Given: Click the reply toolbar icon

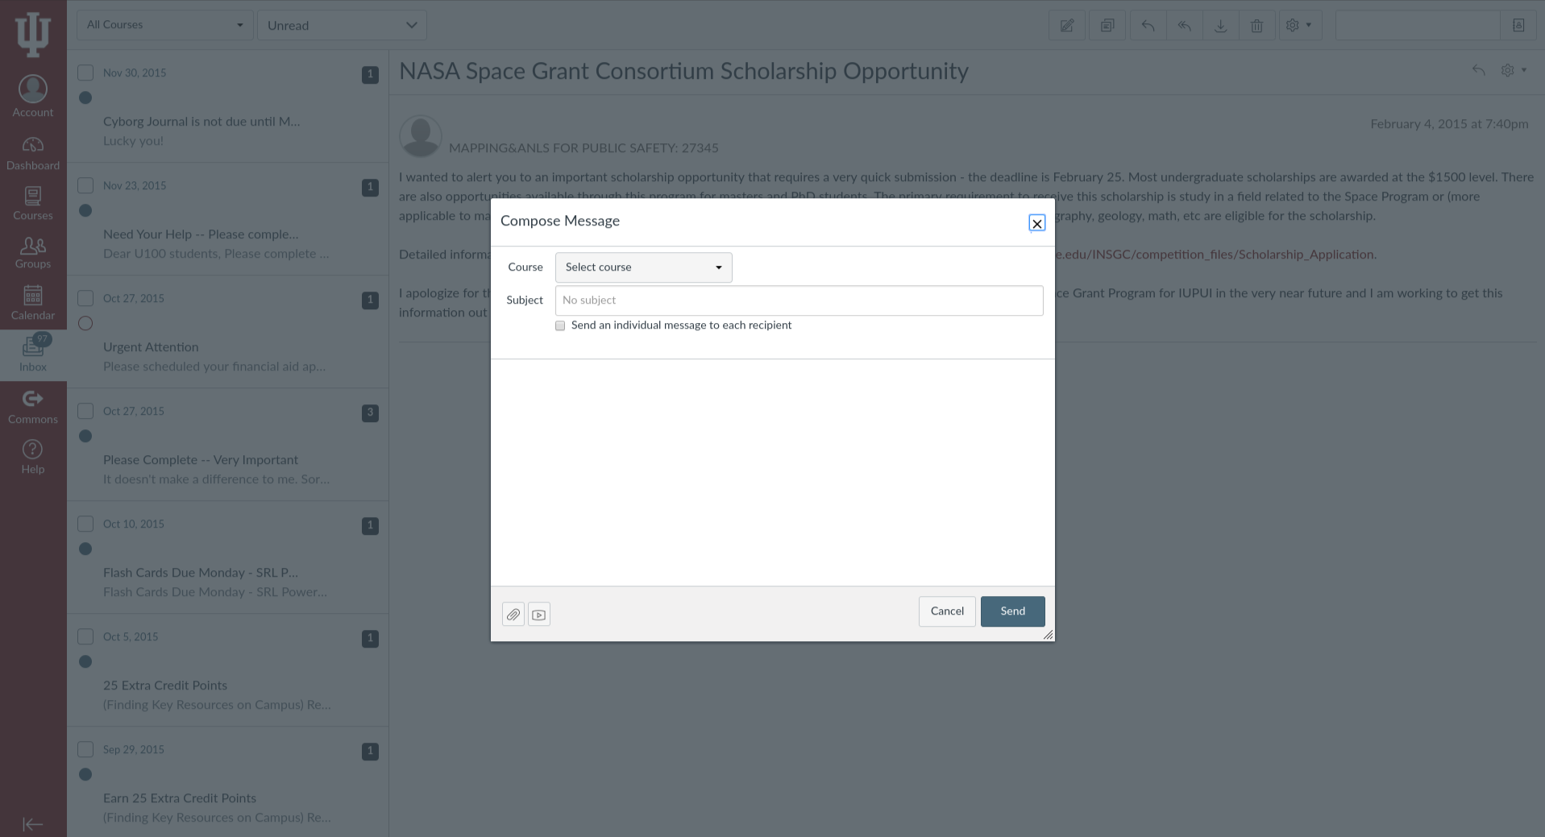Looking at the screenshot, I should (1148, 26).
